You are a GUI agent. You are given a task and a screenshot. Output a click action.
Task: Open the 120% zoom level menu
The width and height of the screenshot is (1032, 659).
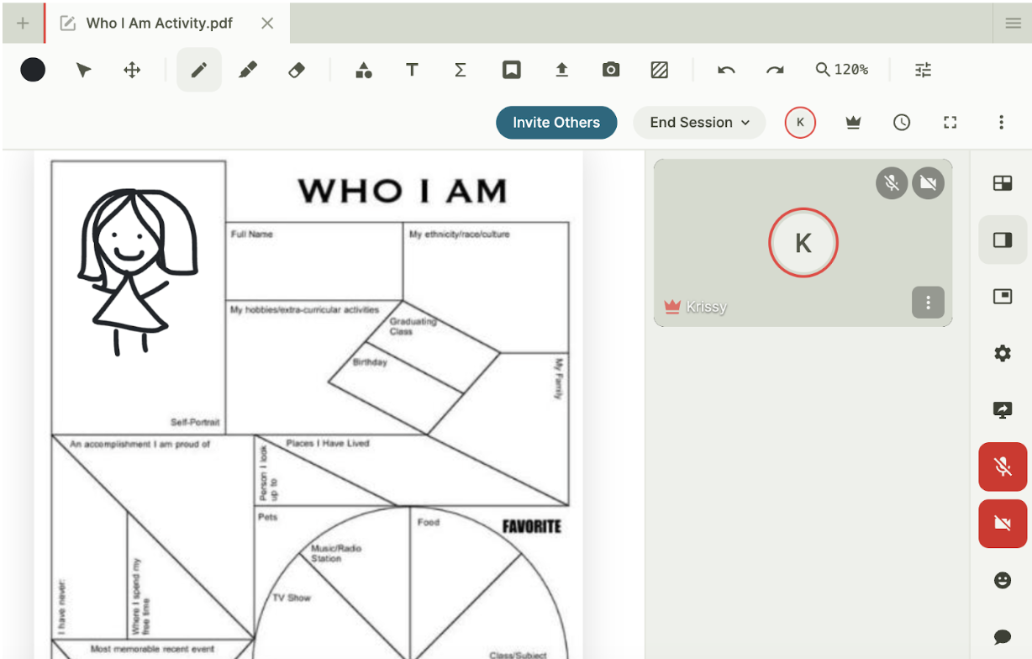[x=841, y=70]
